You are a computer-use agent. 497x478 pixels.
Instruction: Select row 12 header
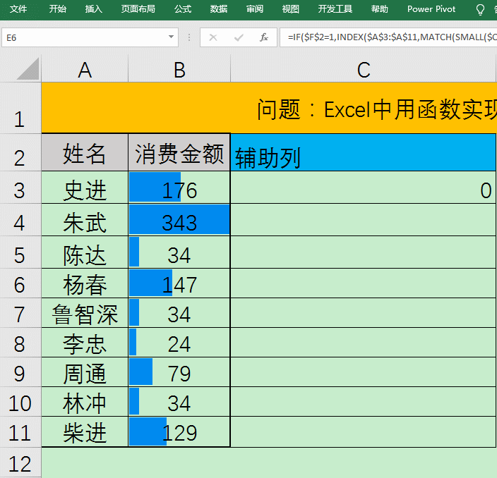coord(20,462)
